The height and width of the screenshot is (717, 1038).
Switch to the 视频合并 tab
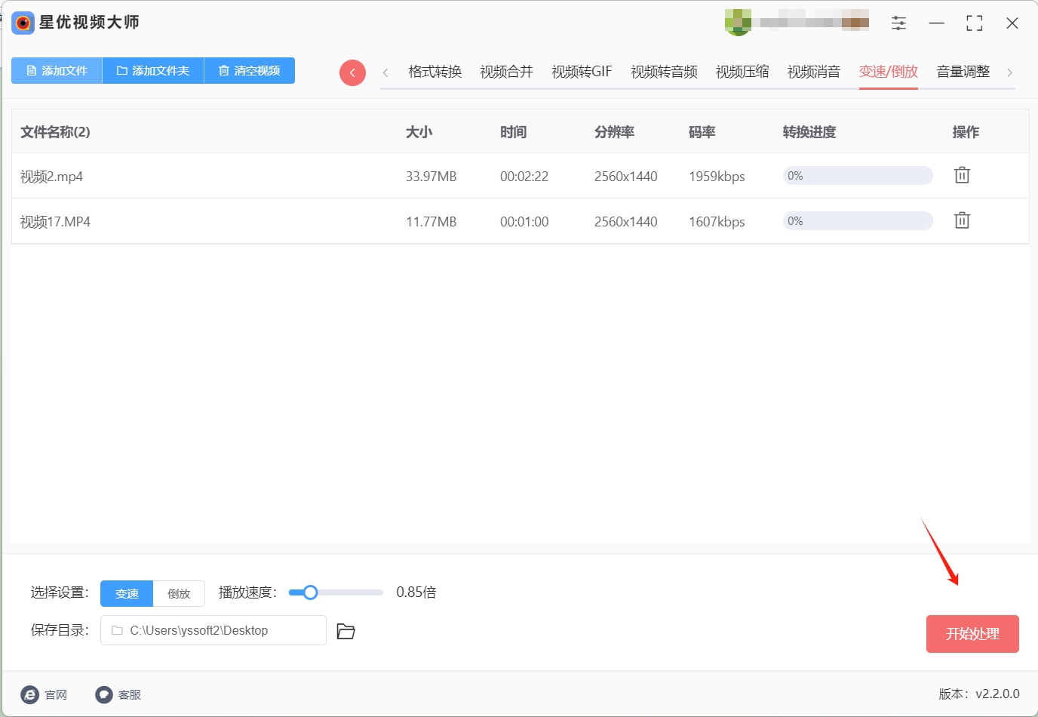(506, 72)
